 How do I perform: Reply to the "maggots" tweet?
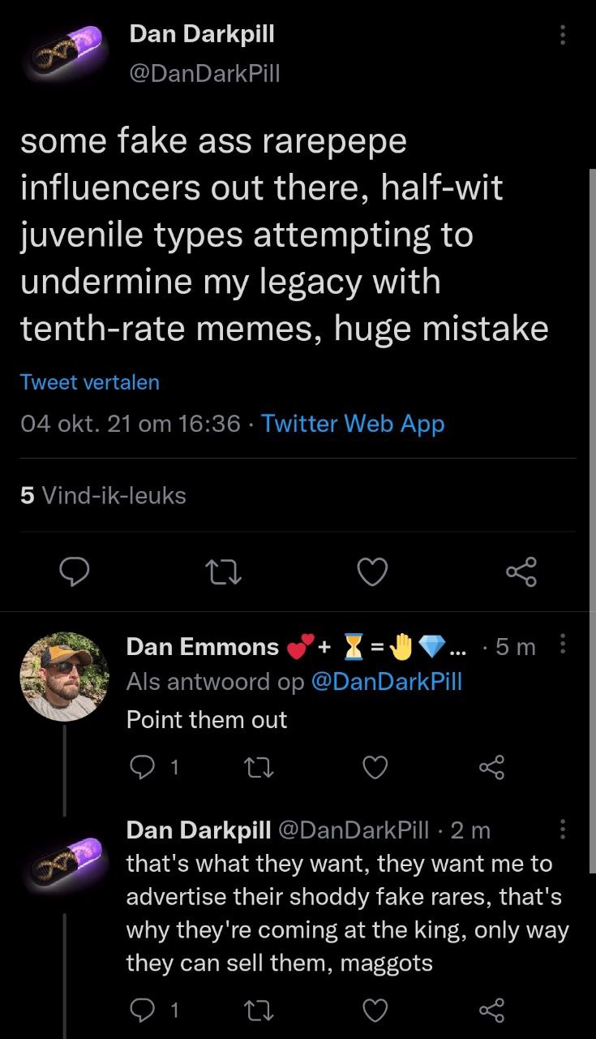tap(143, 1009)
